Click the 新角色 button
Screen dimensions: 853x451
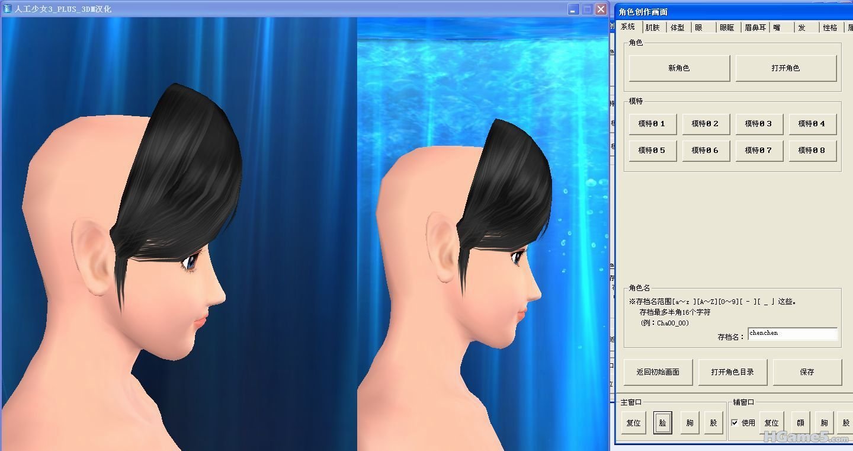[x=679, y=68]
